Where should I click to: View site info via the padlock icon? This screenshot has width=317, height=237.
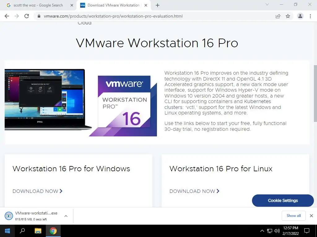[39, 16]
